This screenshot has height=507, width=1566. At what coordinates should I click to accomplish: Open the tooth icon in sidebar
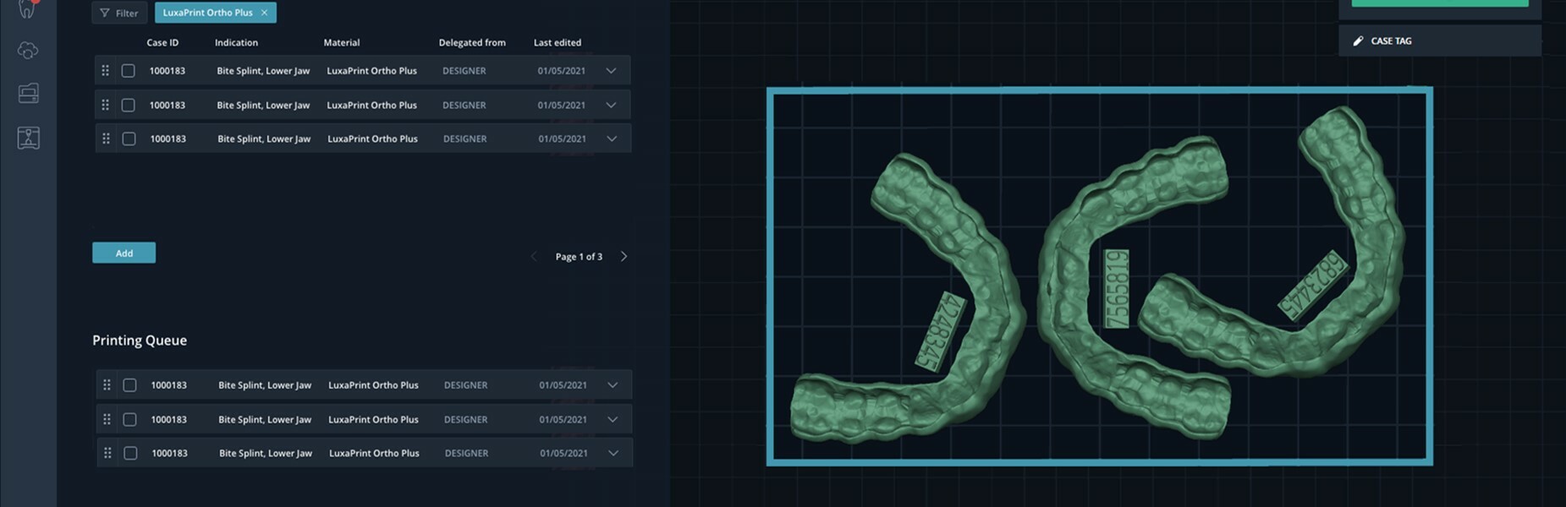(28, 9)
